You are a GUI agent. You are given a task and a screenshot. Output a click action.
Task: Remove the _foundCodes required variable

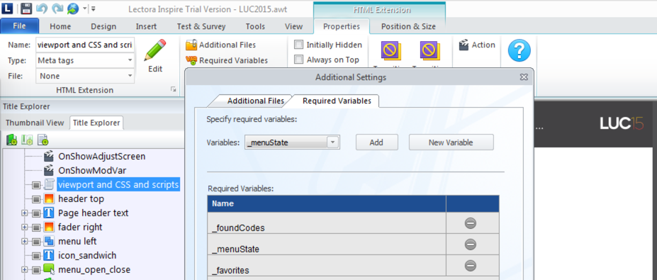pos(470,223)
